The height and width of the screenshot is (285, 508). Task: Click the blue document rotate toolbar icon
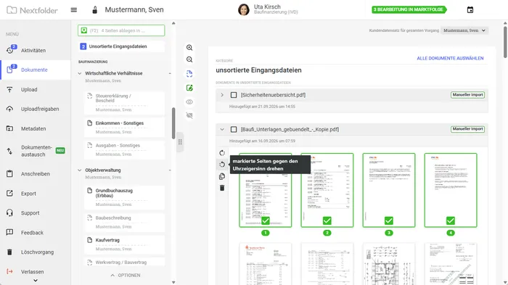click(x=189, y=74)
